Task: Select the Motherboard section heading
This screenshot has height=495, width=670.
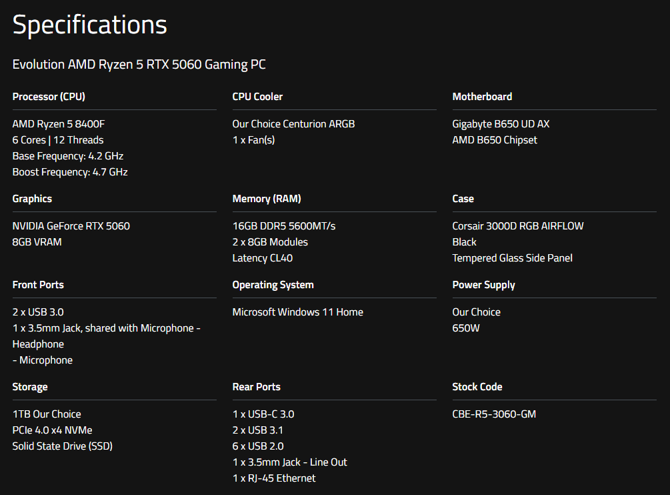Action: point(482,97)
